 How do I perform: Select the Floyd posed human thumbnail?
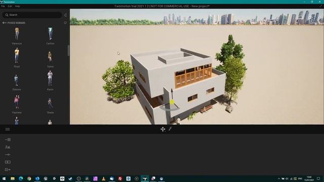coord(17,56)
